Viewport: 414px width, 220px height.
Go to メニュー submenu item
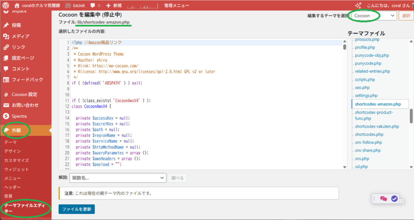(13, 178)
